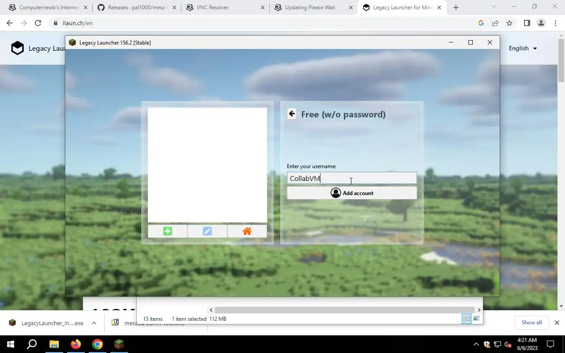Viewport: 565px width, 353px height.
Task: Show hidden system tray icons
Action: pos(476,344)
